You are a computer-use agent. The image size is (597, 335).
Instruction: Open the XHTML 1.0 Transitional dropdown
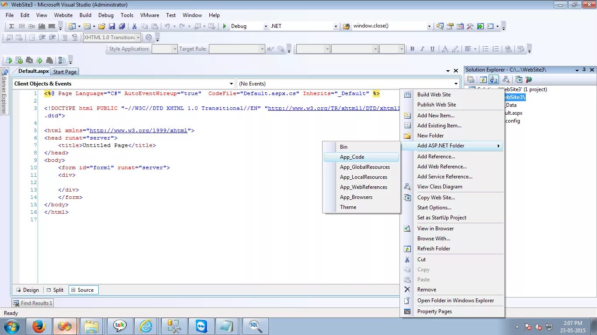[138, 38]
